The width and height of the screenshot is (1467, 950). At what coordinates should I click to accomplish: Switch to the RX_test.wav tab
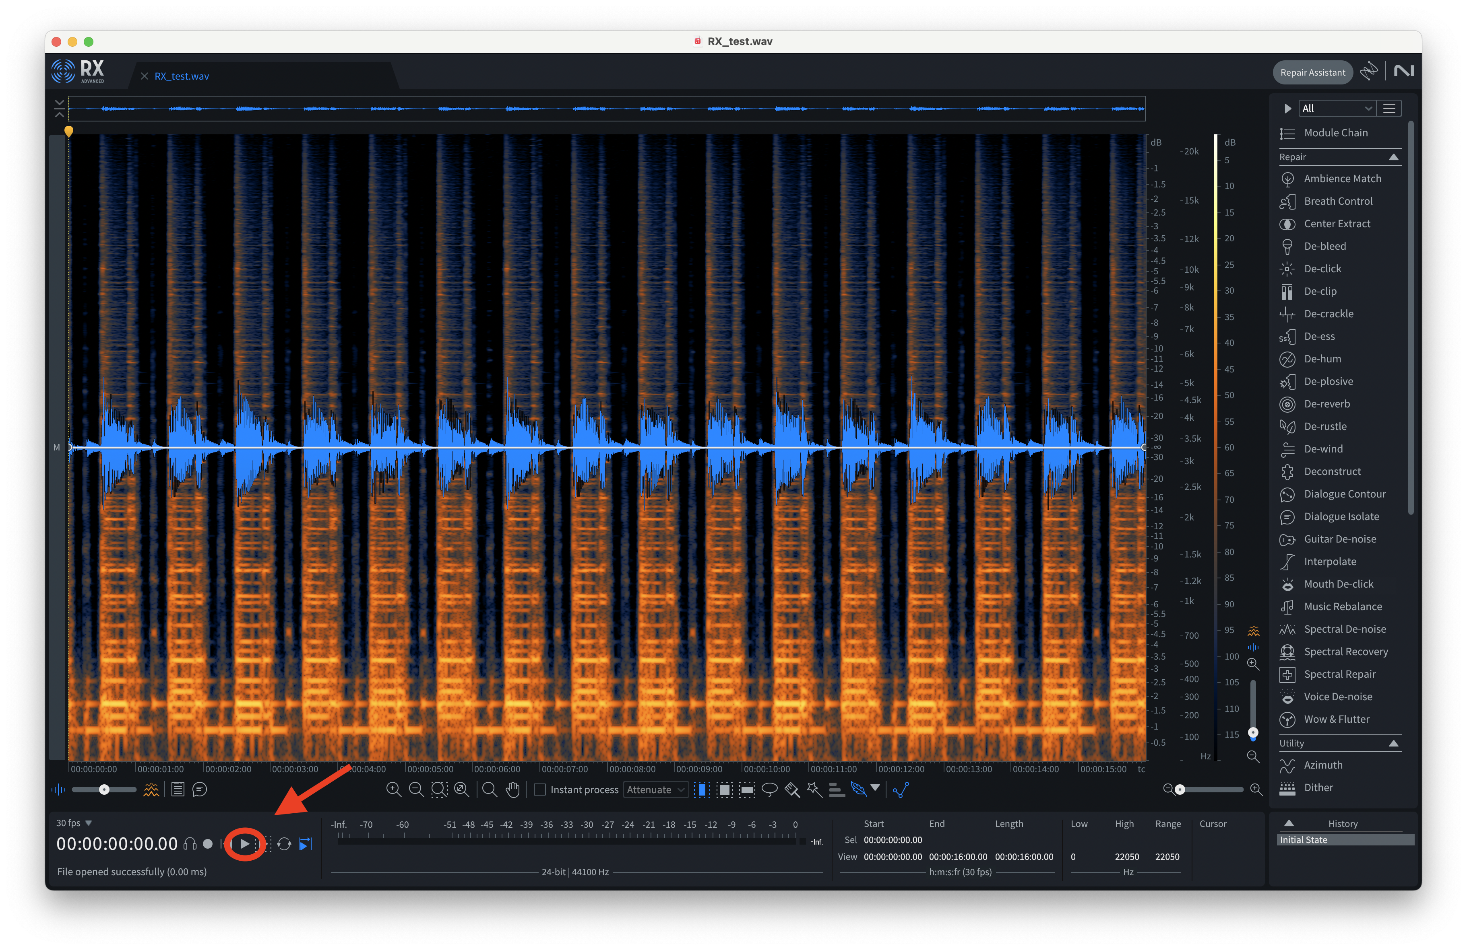[181, 76]
